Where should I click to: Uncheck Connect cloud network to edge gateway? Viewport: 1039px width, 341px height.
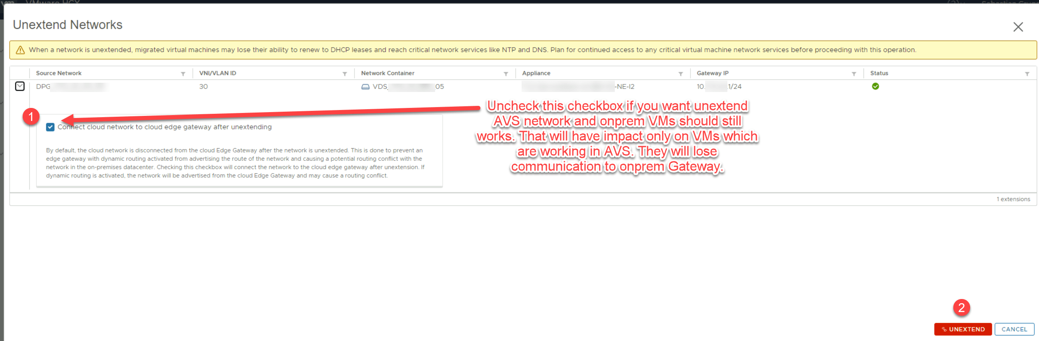[50, 127]
